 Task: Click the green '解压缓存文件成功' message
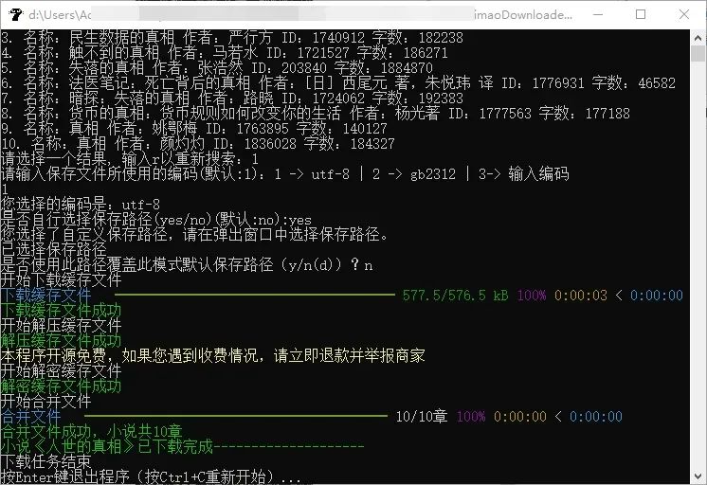point(62,341)
